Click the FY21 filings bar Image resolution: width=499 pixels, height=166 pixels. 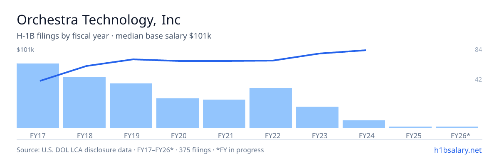[224, 114]
